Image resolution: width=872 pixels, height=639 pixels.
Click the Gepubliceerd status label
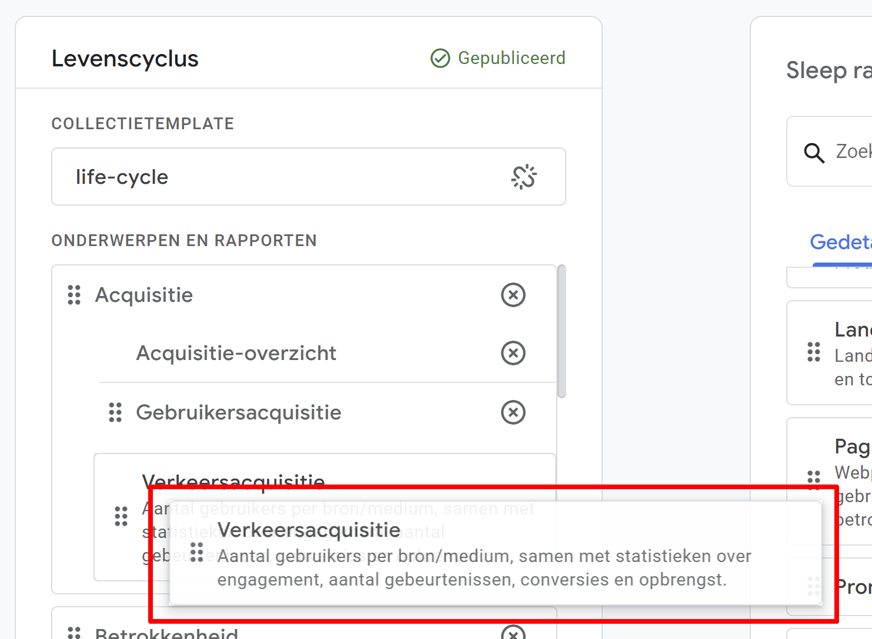(x=512, y=58)
